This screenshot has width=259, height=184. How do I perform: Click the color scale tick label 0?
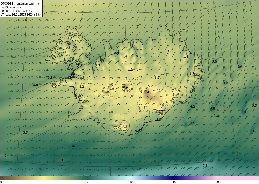(1, 182)
